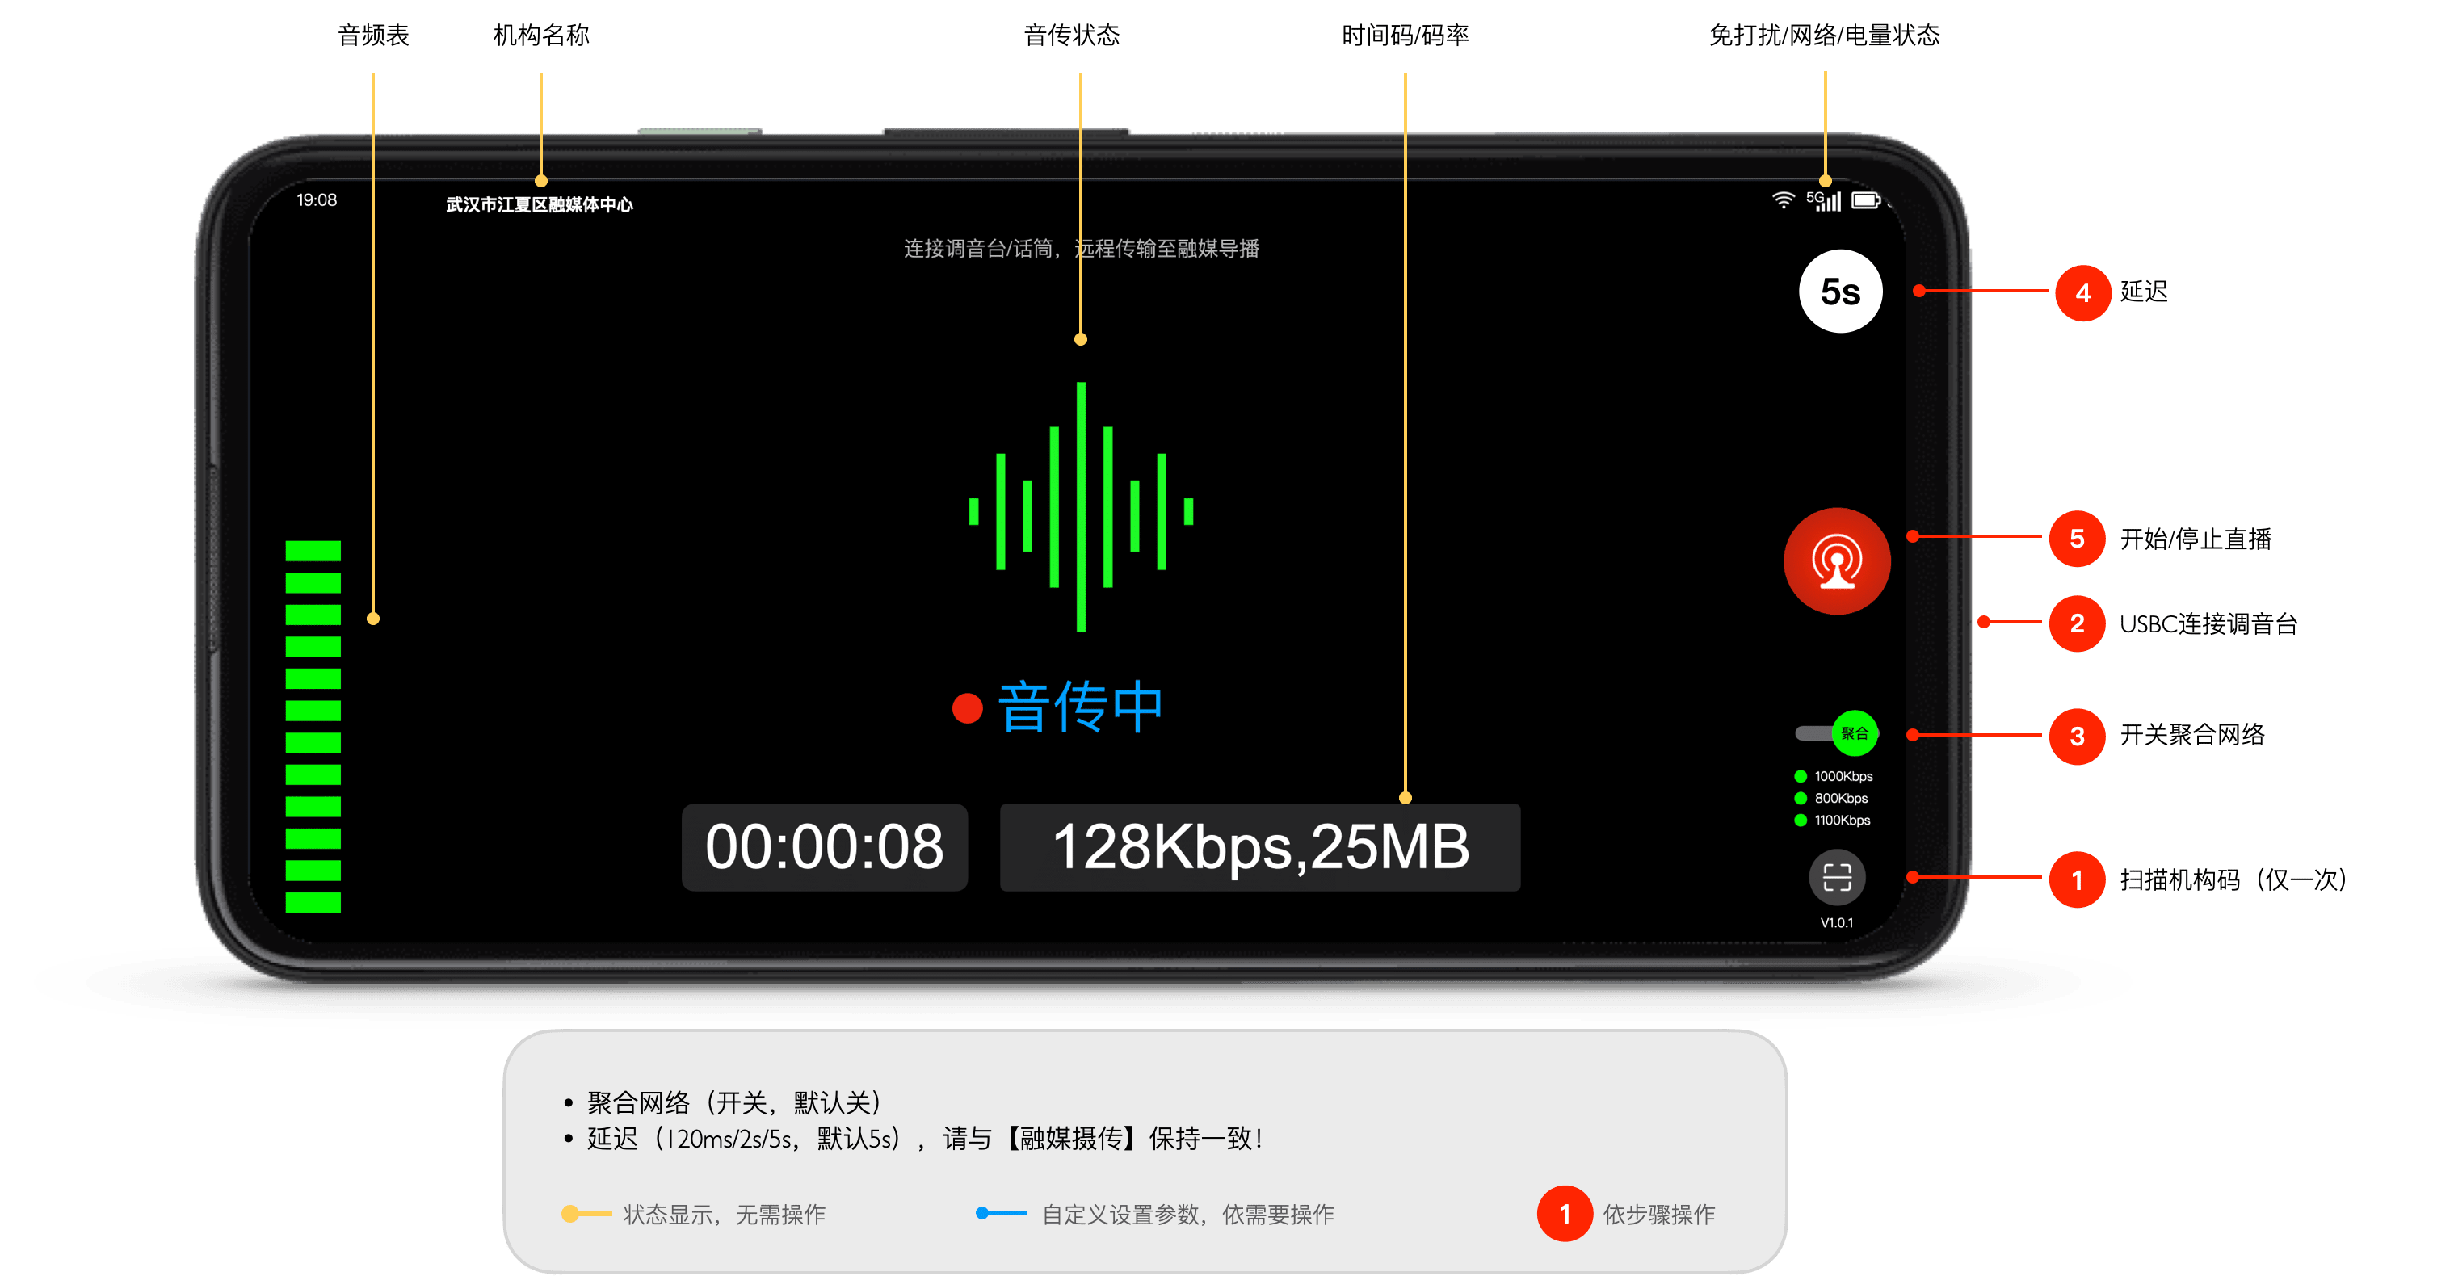This screenshot has height=1276, width=2454.
Task: Click the 5G signal strength icon
Action: tap(1823, 200)
